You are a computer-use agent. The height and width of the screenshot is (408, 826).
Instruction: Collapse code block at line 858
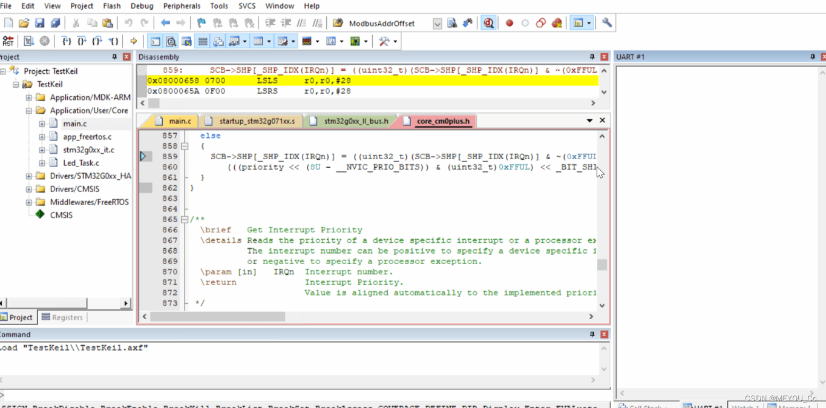coord(185,146)
